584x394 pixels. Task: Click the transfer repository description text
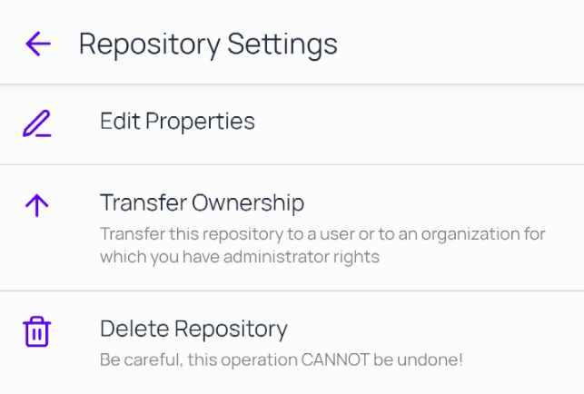[x=322, y=245]
